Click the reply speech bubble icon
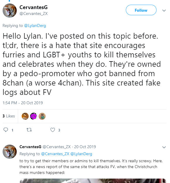This screenshot has height=183, width=170. click(6, 130)
